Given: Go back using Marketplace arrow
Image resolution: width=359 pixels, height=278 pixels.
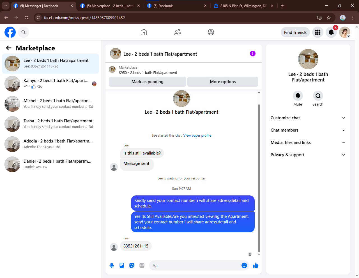Looking at the screenshot, I should coord(9,48).
